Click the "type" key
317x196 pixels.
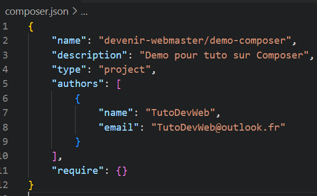point(69,70)
